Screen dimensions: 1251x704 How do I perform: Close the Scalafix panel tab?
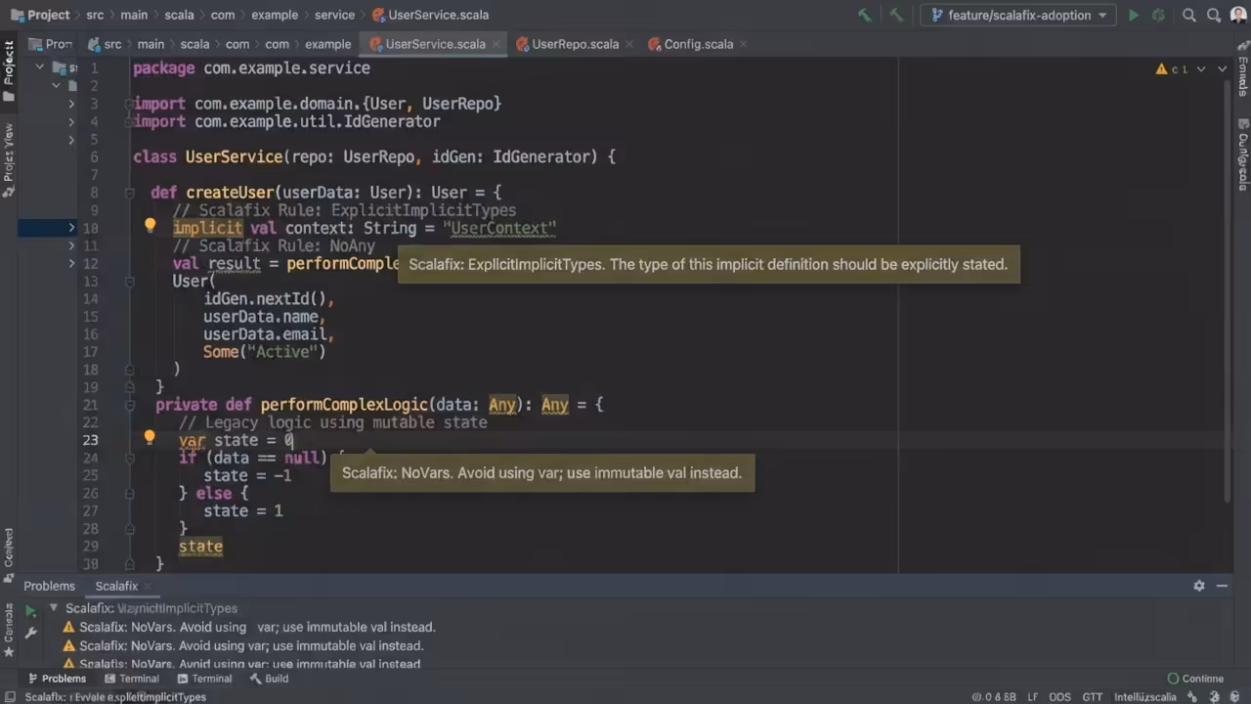coord(149,587)
